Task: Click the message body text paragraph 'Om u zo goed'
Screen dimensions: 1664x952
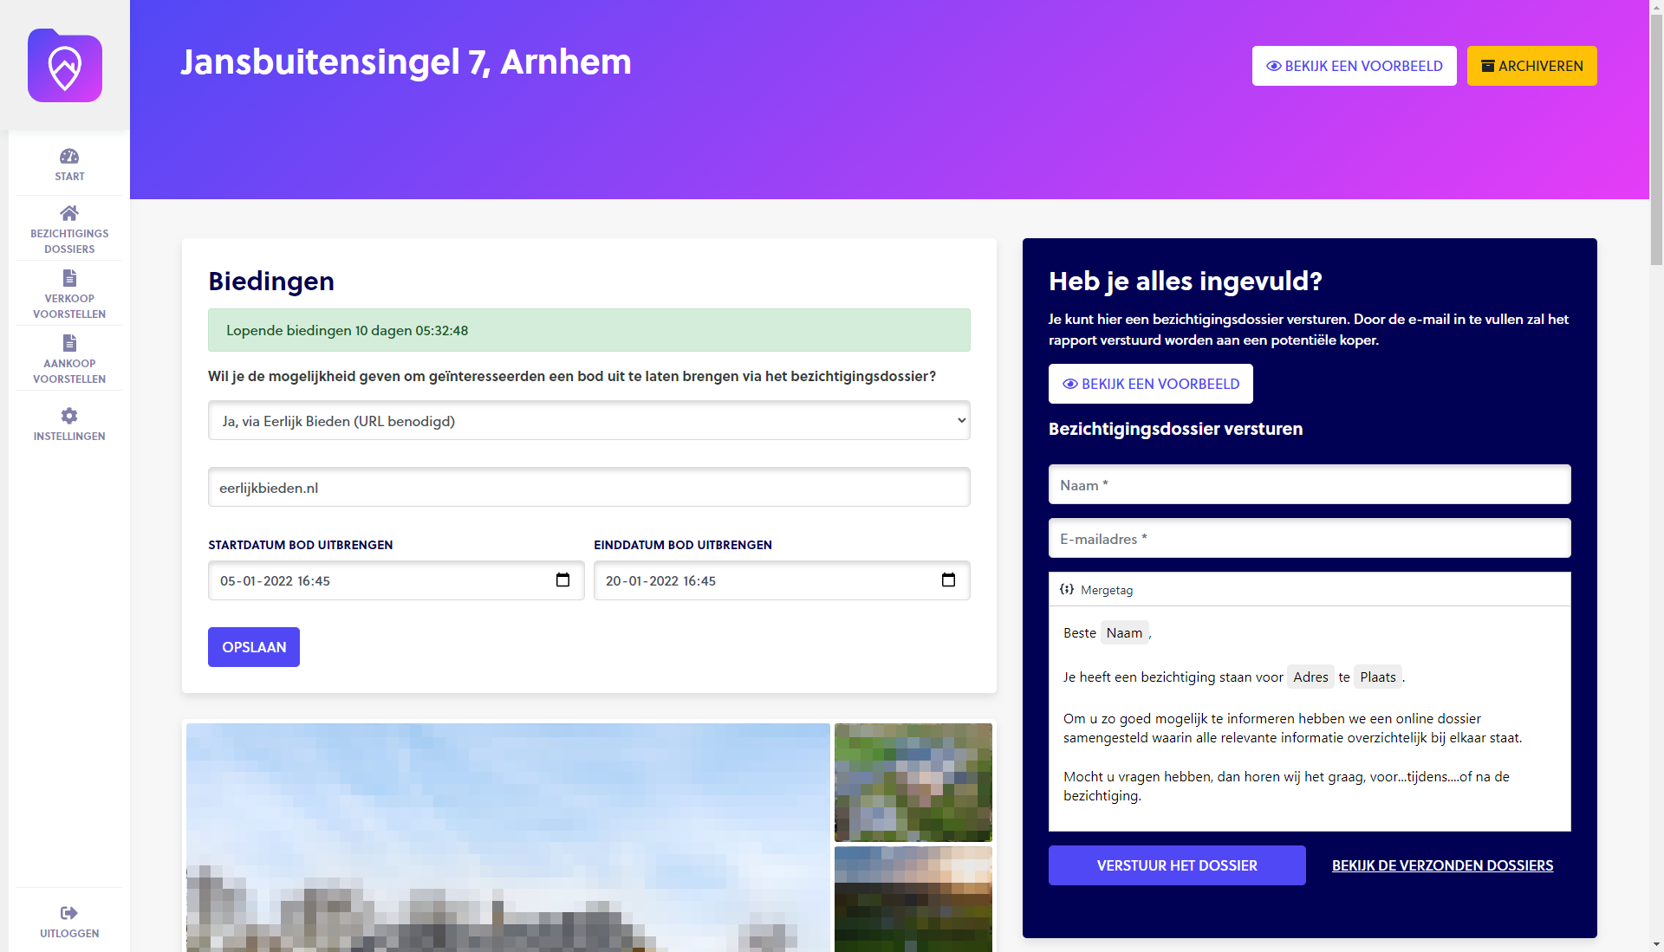Action: (x=1292, y=728)
